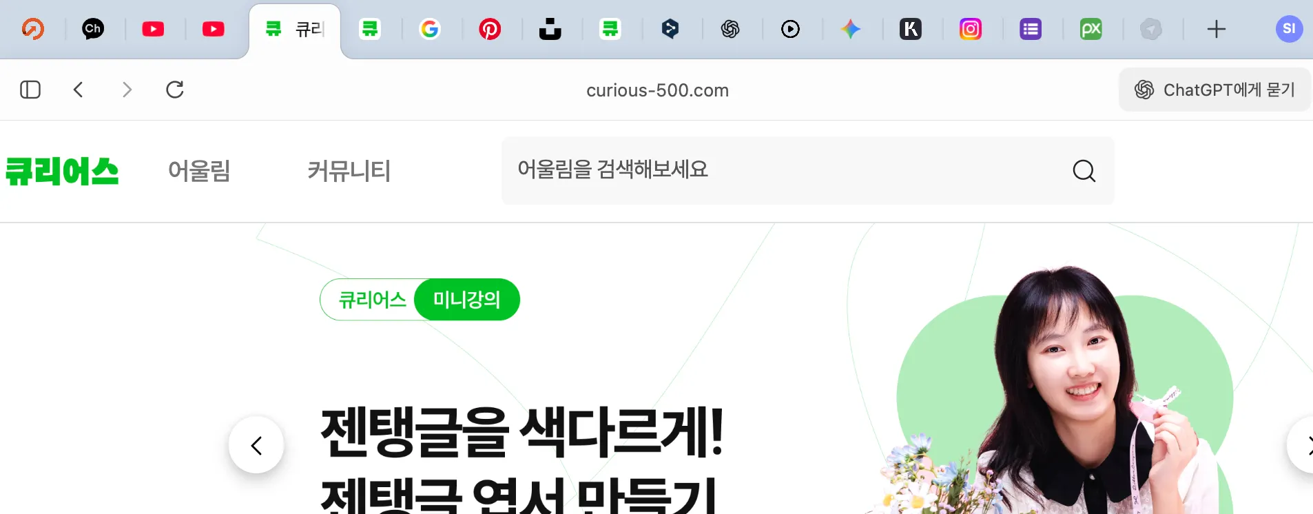Select the 큐리어스 pill label
Screen dimensions: 1313x514
click(x=372, y=300)
